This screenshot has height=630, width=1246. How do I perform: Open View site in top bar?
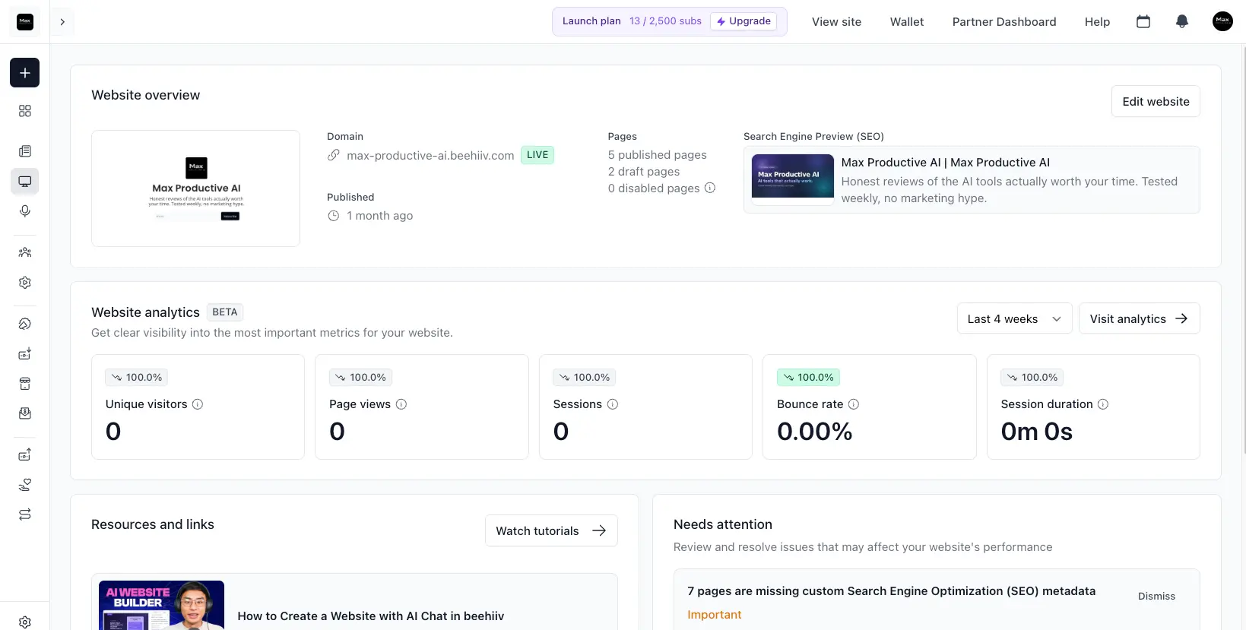836,22
